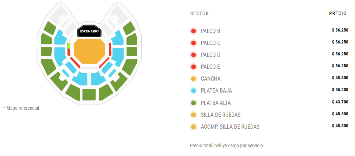
Task: Choose the PLATEA ALTA sector label
Action: 216,103
